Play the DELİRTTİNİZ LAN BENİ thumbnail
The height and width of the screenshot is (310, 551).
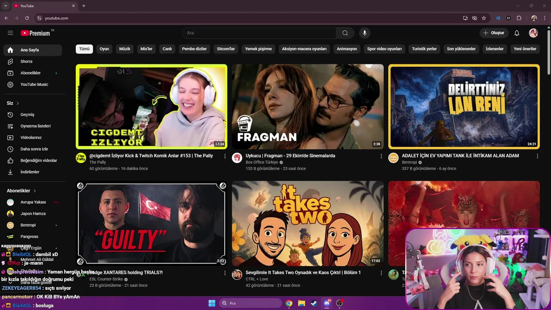click(464, 107)
